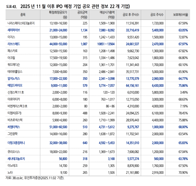Click the 보호예수비율 column header
This screenshot has width=196, height=186.
181,15
